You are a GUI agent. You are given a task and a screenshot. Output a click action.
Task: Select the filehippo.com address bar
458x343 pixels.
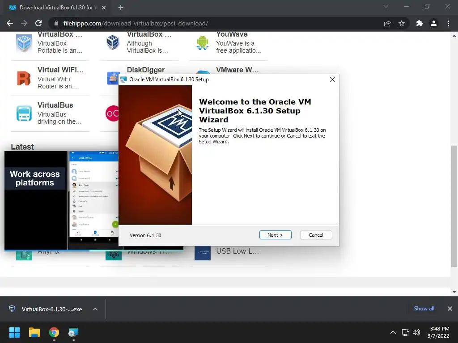(216, 23)
